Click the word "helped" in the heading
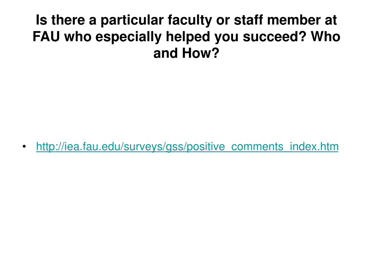 pyautogui.click(x=188, y=36)
